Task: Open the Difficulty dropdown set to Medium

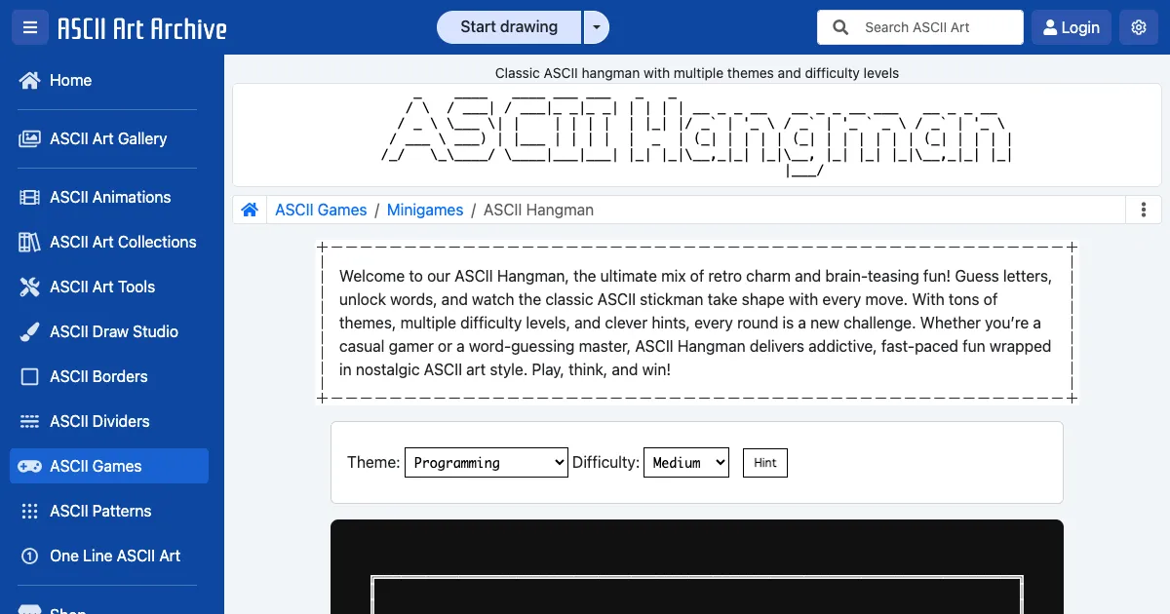Action: tap(685, 462)
